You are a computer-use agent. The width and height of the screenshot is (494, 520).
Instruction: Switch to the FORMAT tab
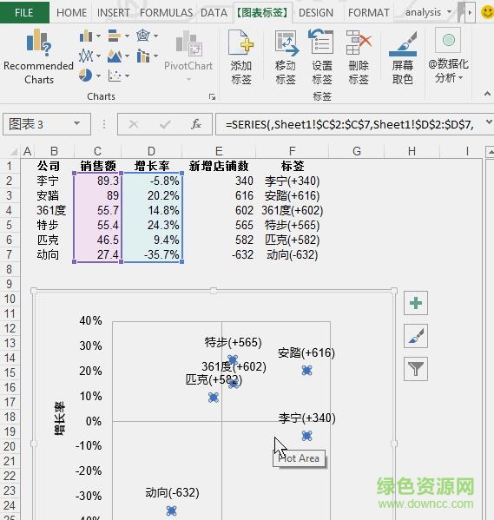click(369, 13)
